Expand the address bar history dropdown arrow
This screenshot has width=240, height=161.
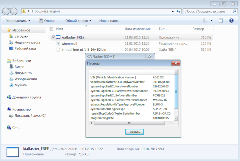pyautogui.click(x=173, y=11)
